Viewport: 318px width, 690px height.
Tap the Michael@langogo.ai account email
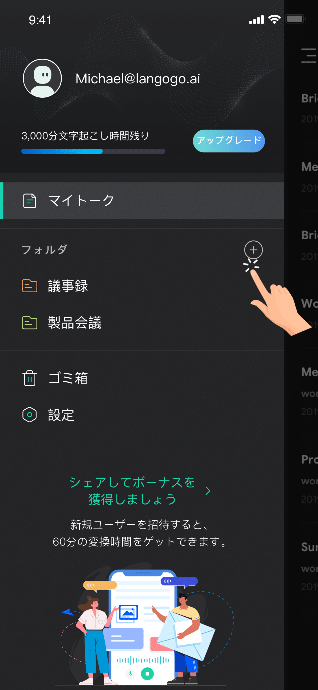click(x=138, y=79)
